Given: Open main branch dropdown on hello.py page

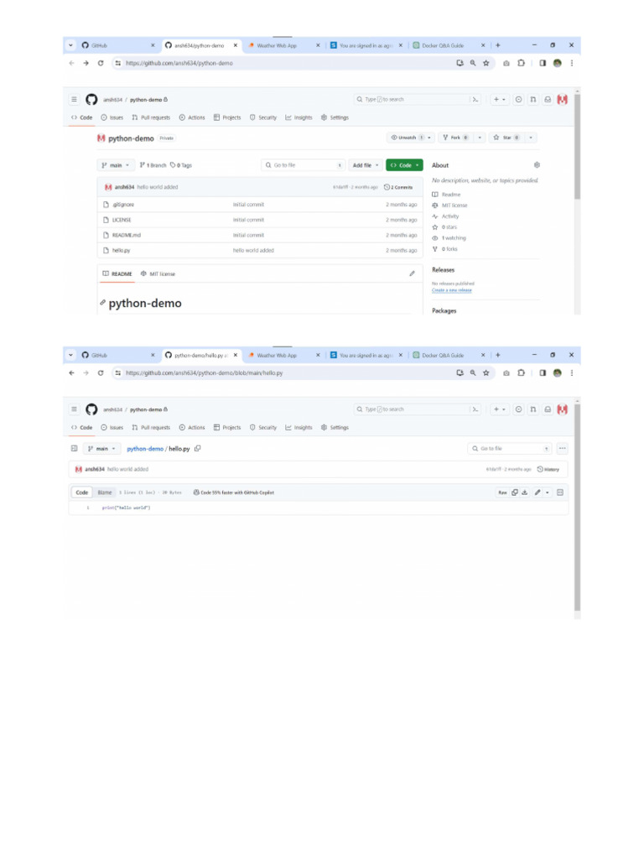Looking at the screenshot, I should (101, 448).
